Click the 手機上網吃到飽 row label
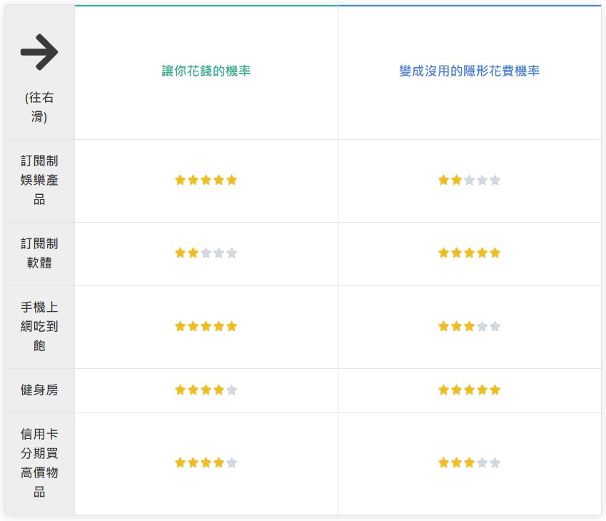Image resolution: width=606 pixels, height=521 pixels. click(x=39, y=327)
